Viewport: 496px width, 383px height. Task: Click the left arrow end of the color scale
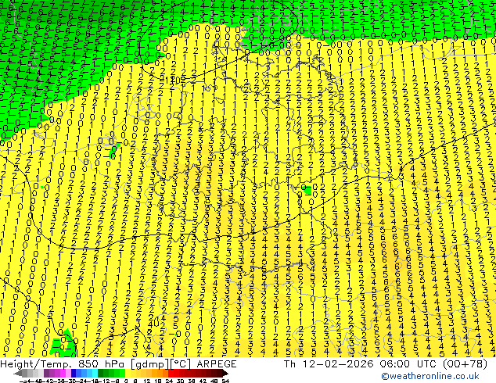[18, 373]
